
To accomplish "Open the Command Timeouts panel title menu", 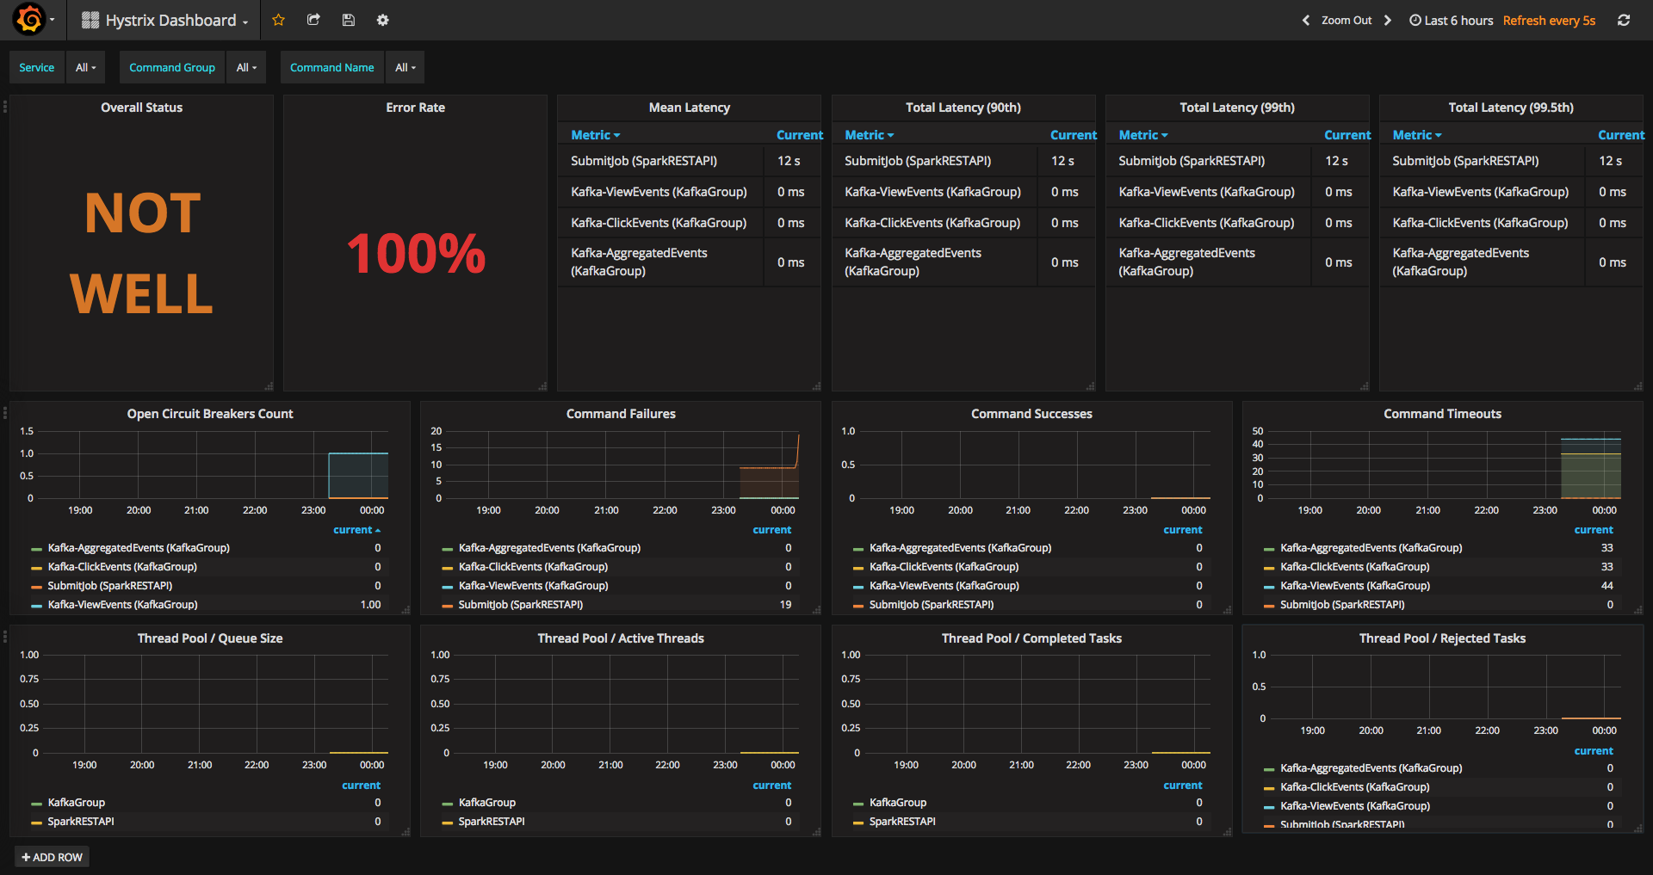I will 1442,414.
